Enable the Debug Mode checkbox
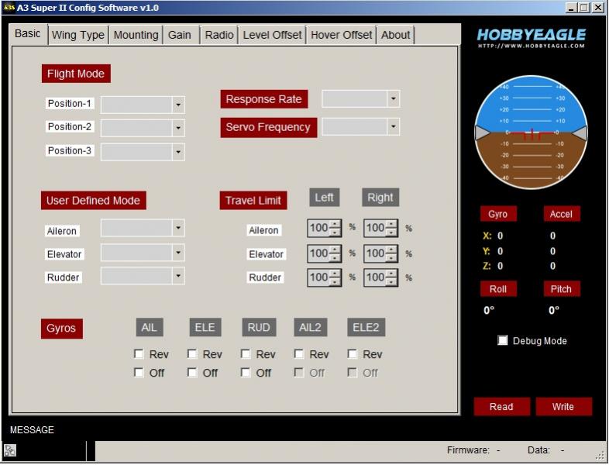 (503, 340)
